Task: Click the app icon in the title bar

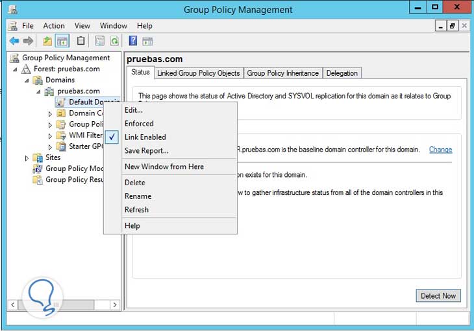Action: (x=12, y=10)
